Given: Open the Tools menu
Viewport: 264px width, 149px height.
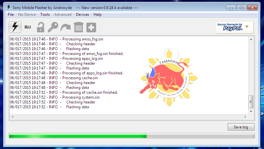Looking at the screenshot, I should click(x=45, y=15).
